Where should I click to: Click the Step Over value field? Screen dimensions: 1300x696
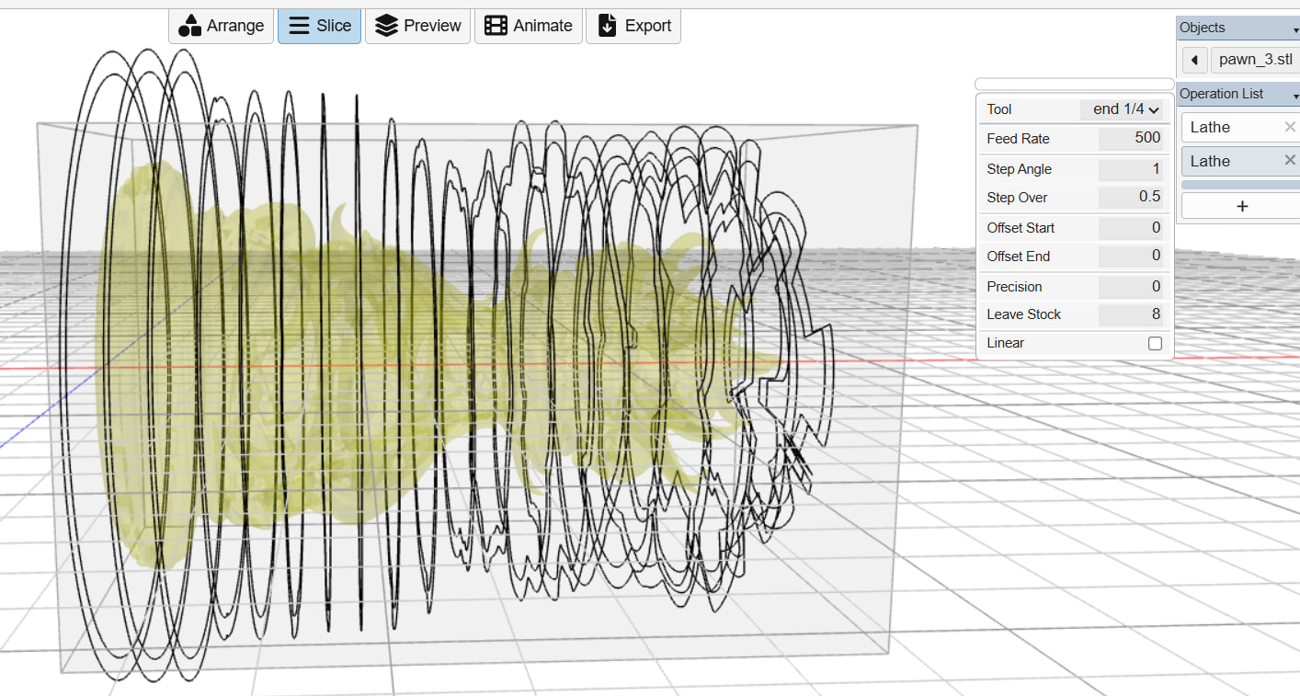(1131, 197)
